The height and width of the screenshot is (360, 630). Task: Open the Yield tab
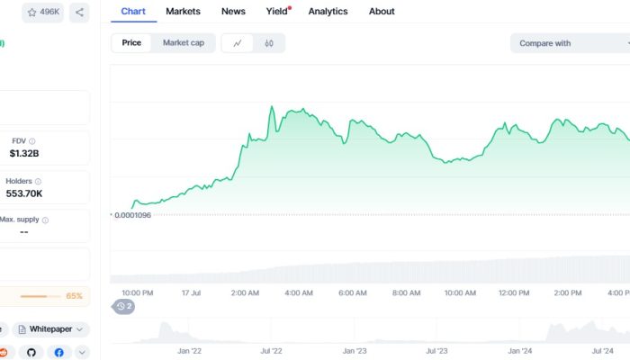[277, 12]
